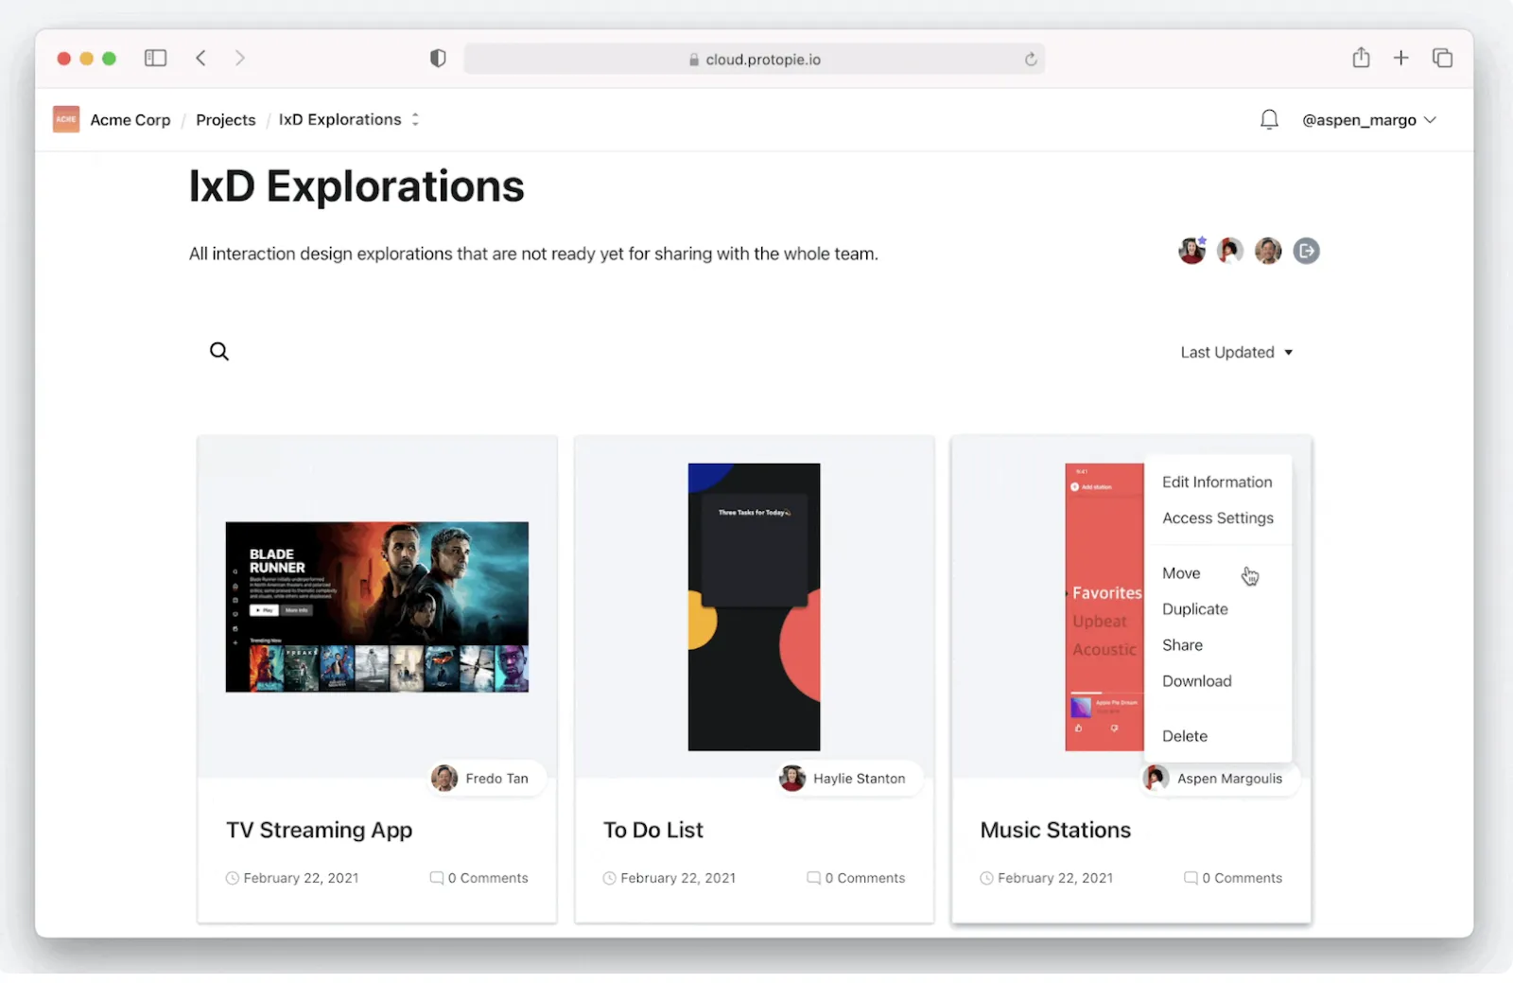This screenshot has height=983, width=1513.
Task: Reload the page with the refresh icon
Action: (1031, 60)
